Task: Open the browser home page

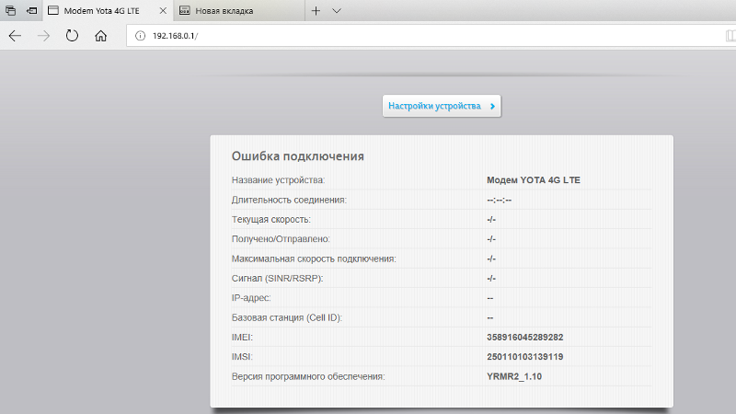Action: click(x=100, y=36)
